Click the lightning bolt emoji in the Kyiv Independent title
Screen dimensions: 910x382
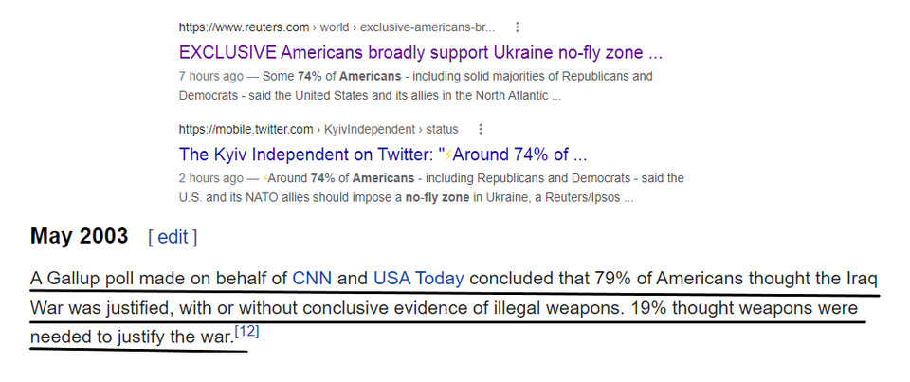448,155
